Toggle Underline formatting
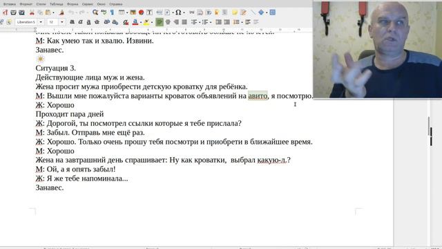 (x=88, y=22)
